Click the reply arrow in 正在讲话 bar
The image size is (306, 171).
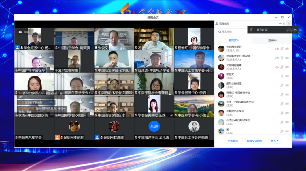[295, 30]
